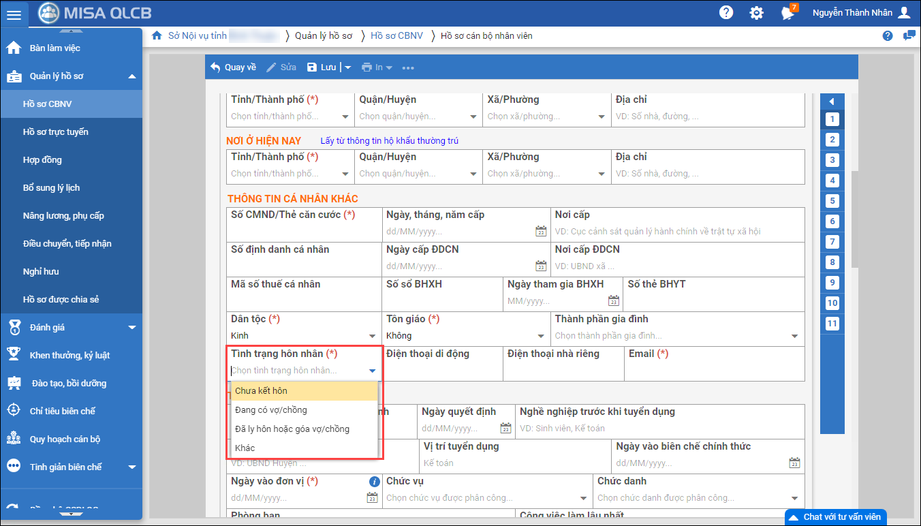Open settings gear icon in header
The image size is (921, 526).
click(756, 12)
